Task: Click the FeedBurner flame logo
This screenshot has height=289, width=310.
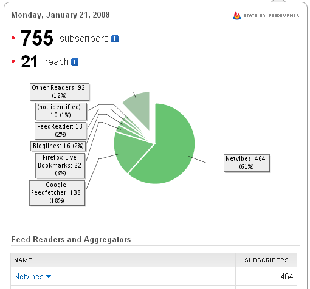Action: (x=237, y=15)
